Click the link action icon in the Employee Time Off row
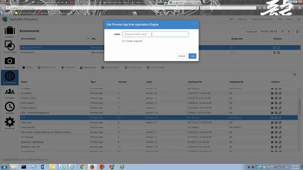303x170 pixels. point(280,147)
